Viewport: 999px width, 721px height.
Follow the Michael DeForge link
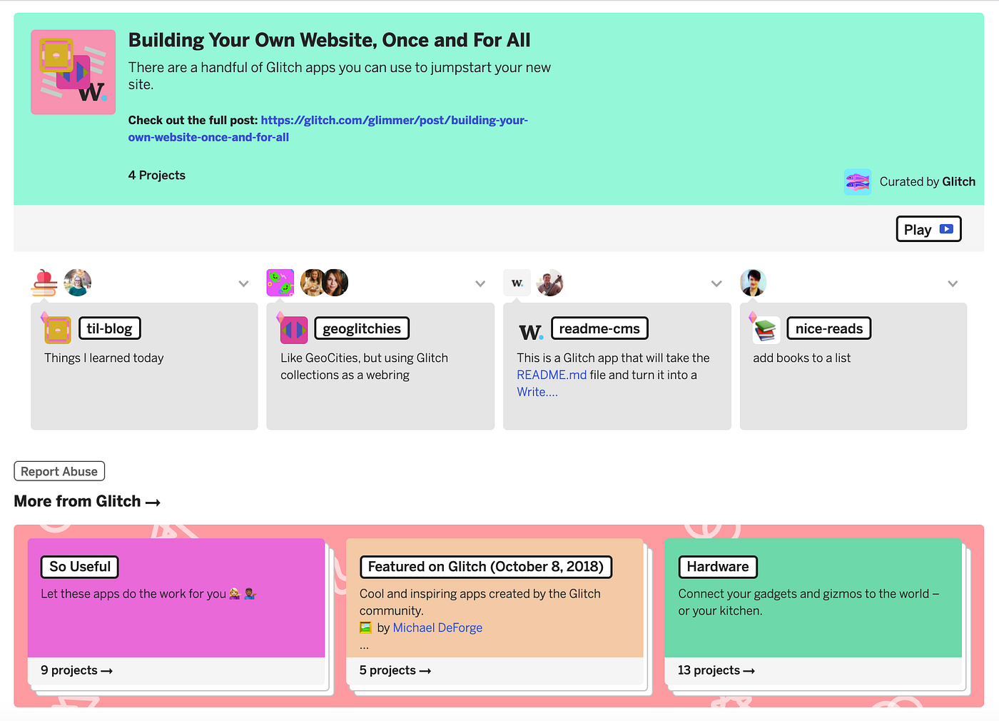click(437, 627)
